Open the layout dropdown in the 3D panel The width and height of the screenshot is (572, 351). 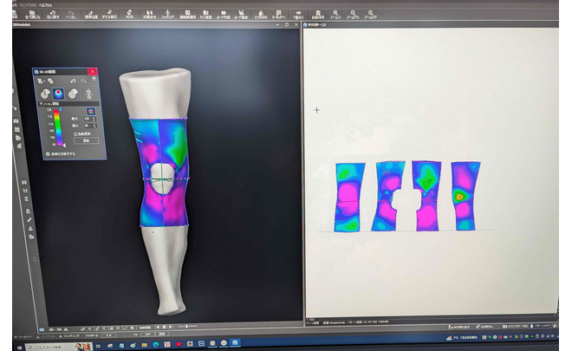40,81
